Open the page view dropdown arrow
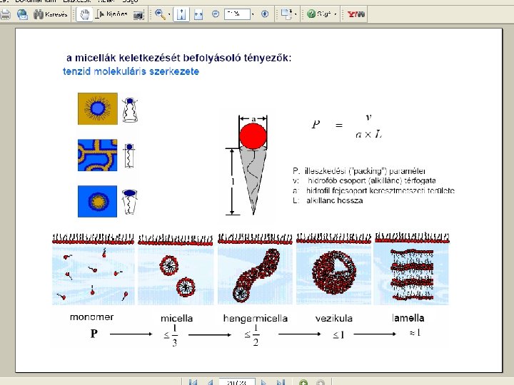This screenshot has width=514, height=385. pos(296,14)
